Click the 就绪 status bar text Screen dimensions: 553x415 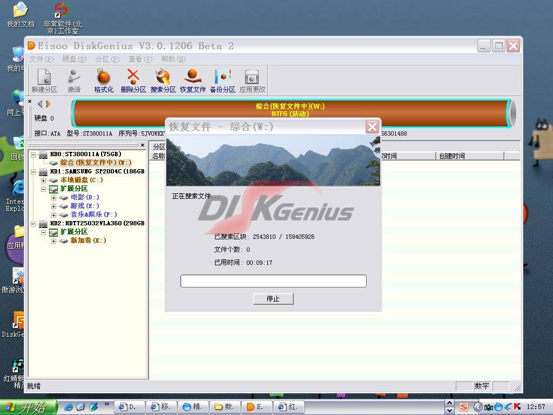[x=34, y=386]
